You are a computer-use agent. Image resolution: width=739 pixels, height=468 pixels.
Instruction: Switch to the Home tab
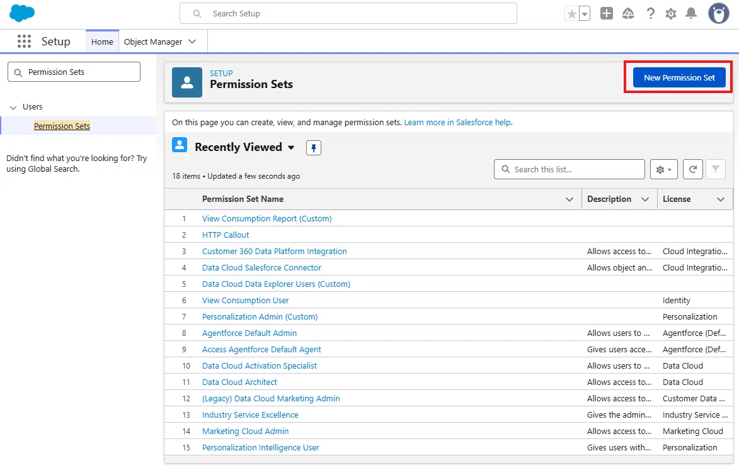102,42
